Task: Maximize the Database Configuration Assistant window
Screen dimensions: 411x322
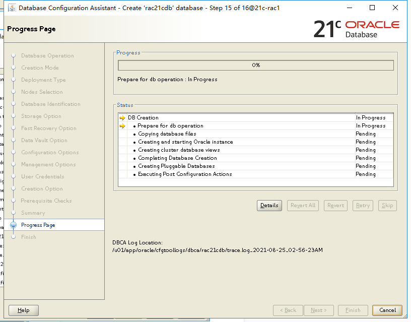Action: 372,8
